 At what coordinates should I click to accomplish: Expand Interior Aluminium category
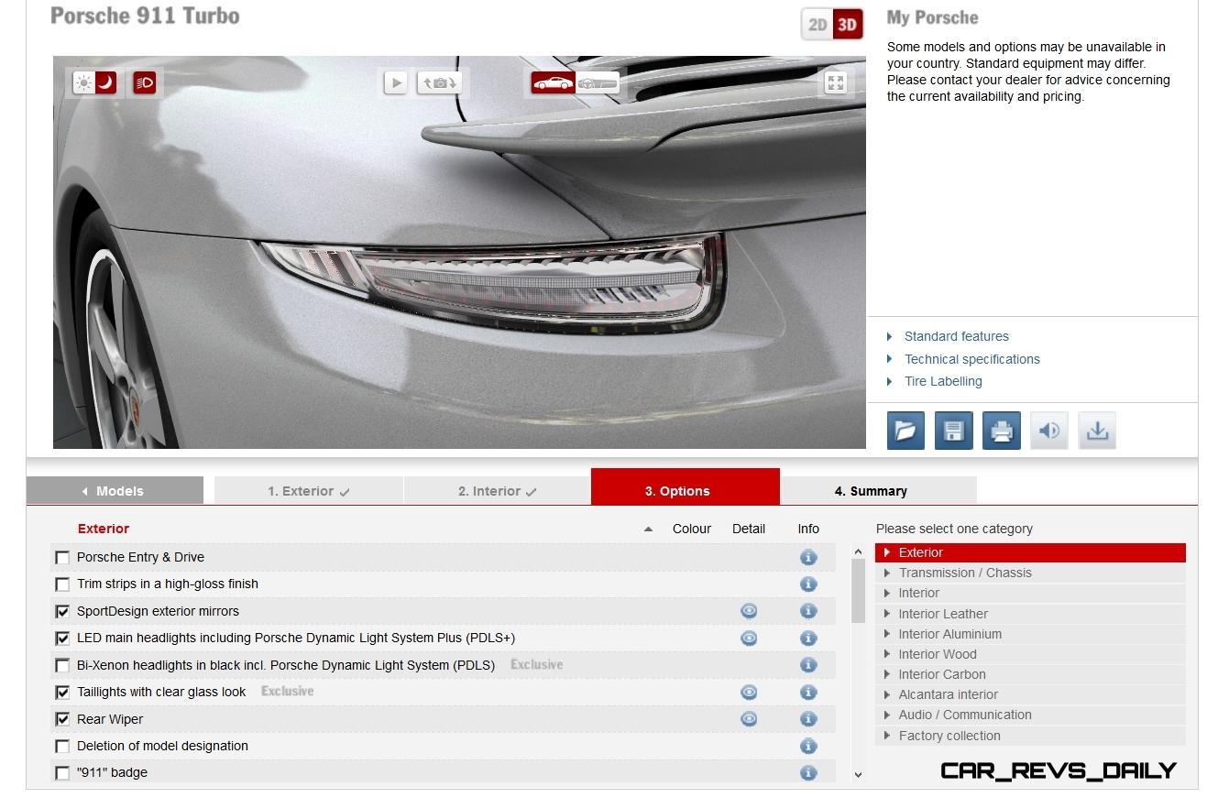(x=1030, y=634)
